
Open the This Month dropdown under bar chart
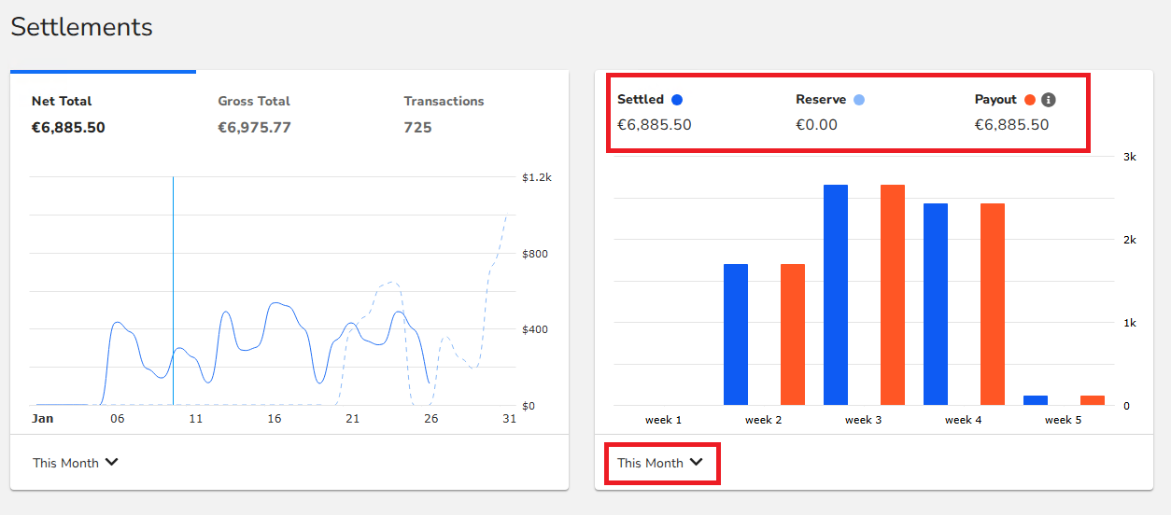pyautogui.click(x=660, y=463)
